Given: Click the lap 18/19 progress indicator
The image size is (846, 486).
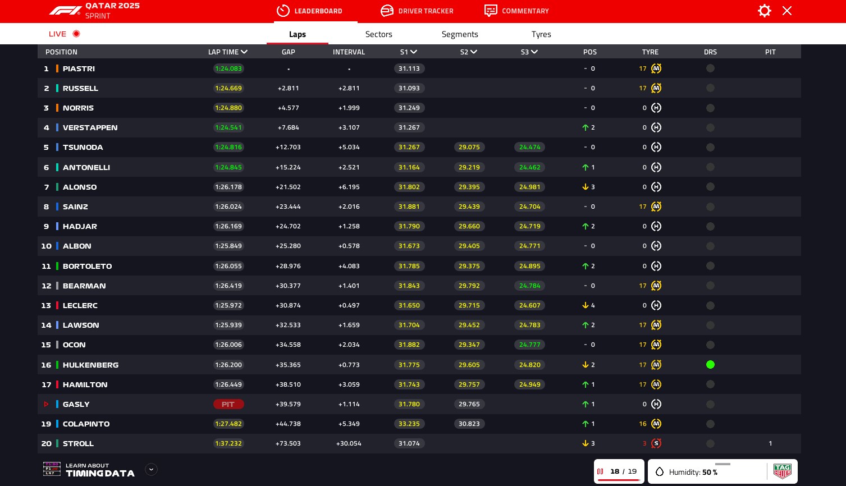Looking at the screenshot, I should coord(619,471).
